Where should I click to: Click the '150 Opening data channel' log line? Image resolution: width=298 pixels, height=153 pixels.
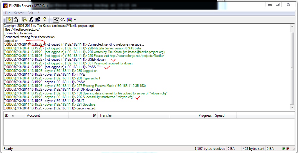pyautogui.click(x=85, y=93)
